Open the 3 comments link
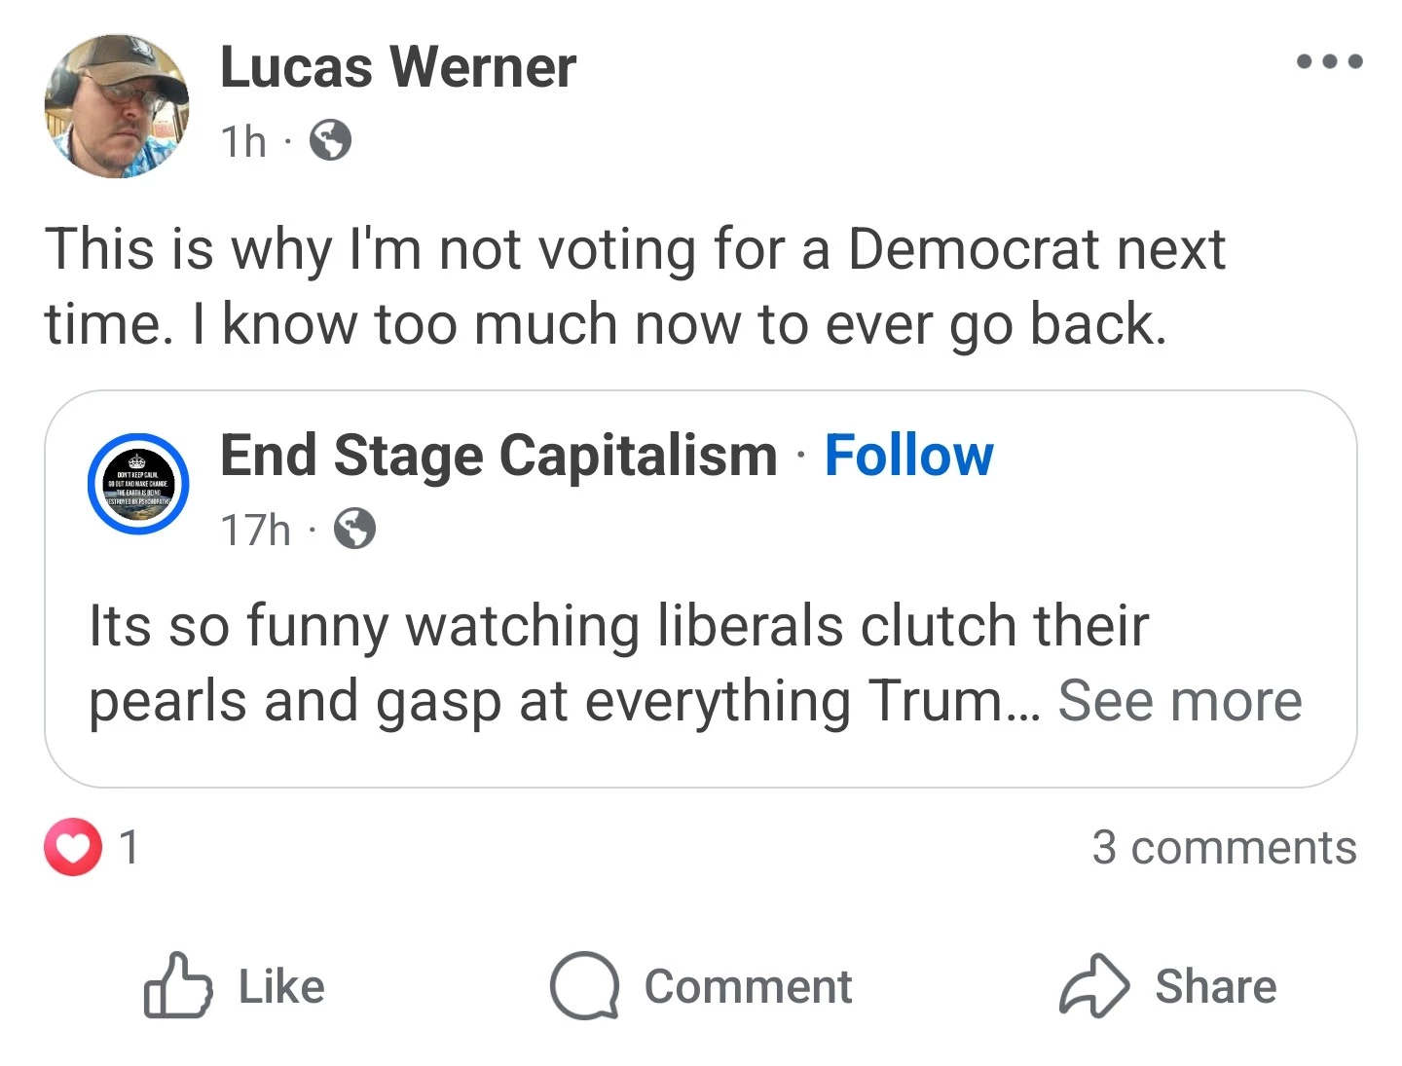Image resolution: width=1402 pixels, height=1066 pixels. pos(1223,847)
